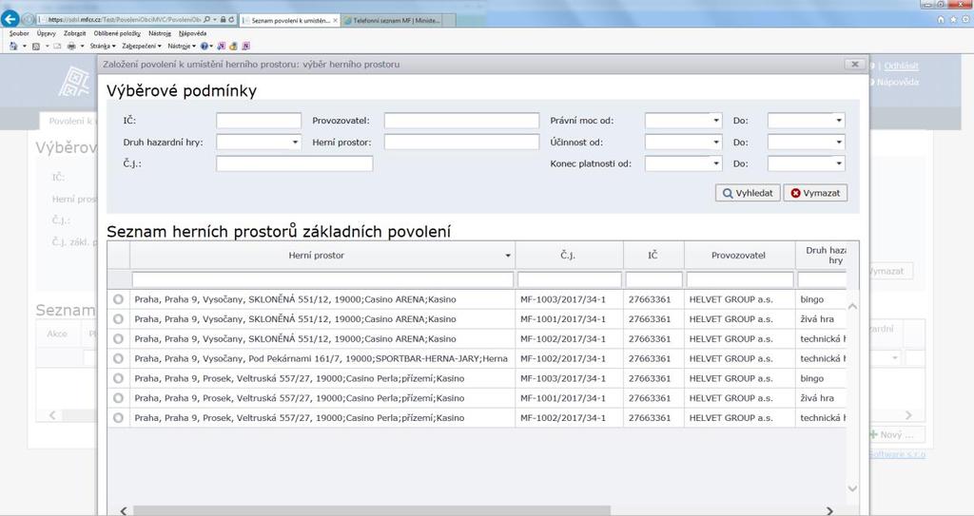The height and width of the screenshot is (516, 974).
Task: Click the Vyhledat search button
Action: point(748,193)
